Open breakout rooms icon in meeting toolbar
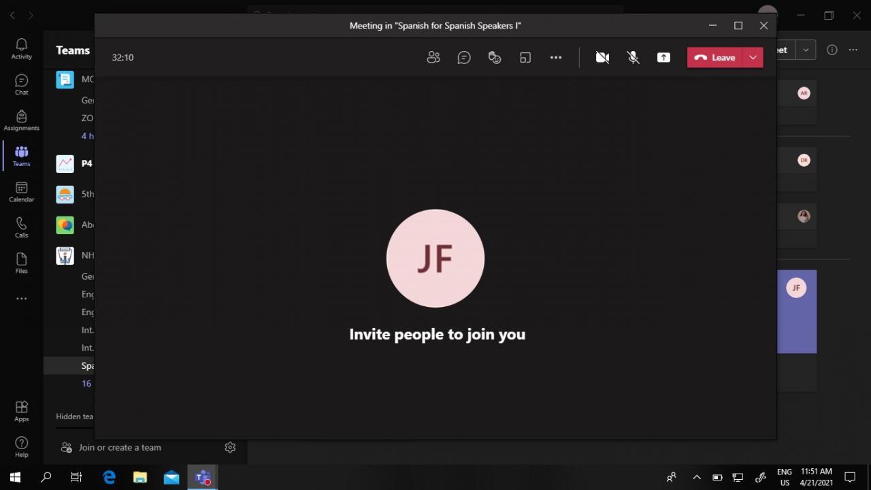This screenshot has width=871, height=490. click(x=525, y=58)
